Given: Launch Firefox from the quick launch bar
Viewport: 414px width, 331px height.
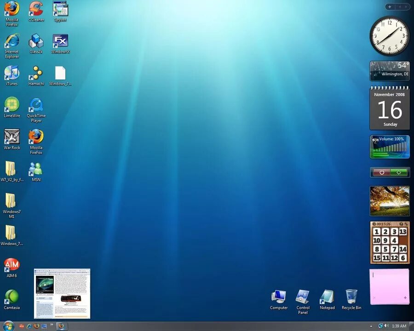Looking at the screenshot, I should (36, 326).
